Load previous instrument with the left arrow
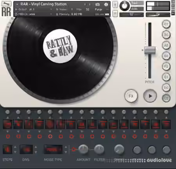This screenshot has height=169, width=176. point(85,5)
